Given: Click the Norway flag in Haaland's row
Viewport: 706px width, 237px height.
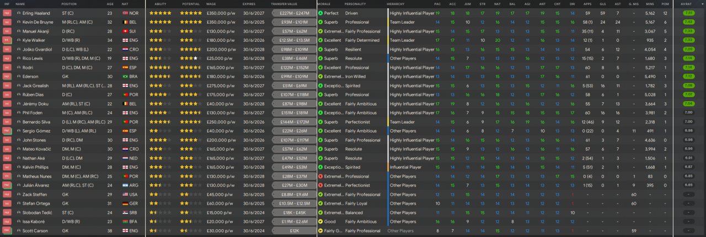Looking at the screenshot, I should pos(125,13).
